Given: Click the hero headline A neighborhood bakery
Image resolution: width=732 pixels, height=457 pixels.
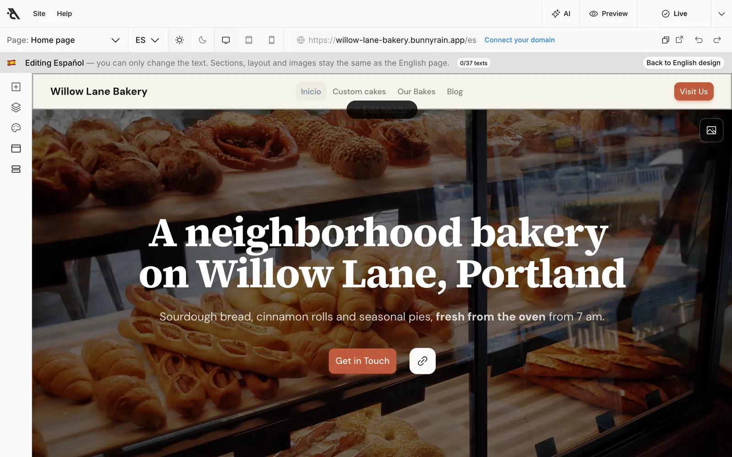Looking at the screenshot, I should click(382, 253).
